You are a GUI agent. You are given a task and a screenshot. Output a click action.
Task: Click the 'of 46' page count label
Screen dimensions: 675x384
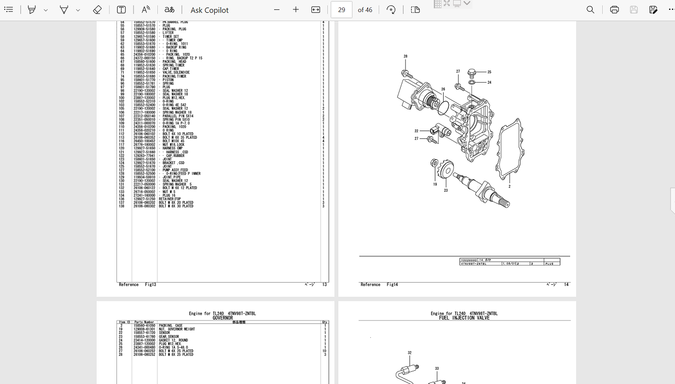(365, 10)
